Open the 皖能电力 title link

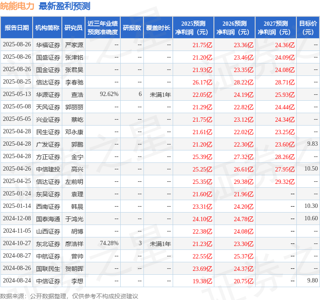(17, 6)
